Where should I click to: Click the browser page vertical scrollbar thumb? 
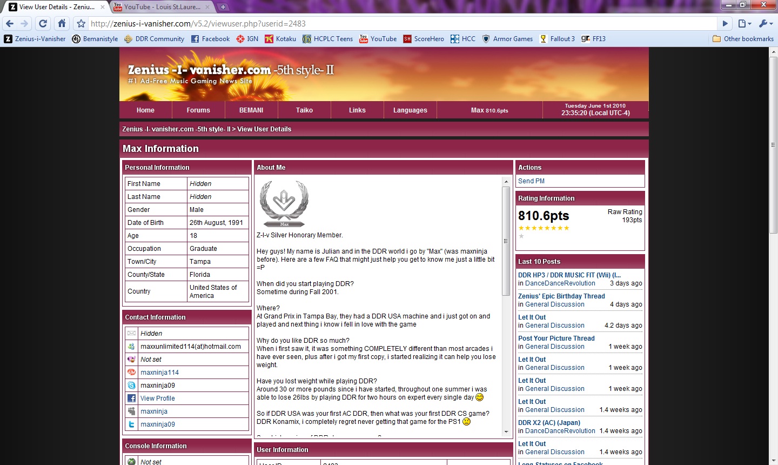(x=773, y=144)
